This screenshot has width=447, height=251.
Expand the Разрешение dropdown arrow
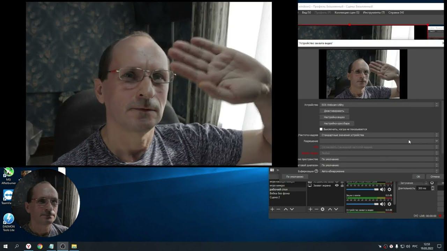[x=437, y=141]
